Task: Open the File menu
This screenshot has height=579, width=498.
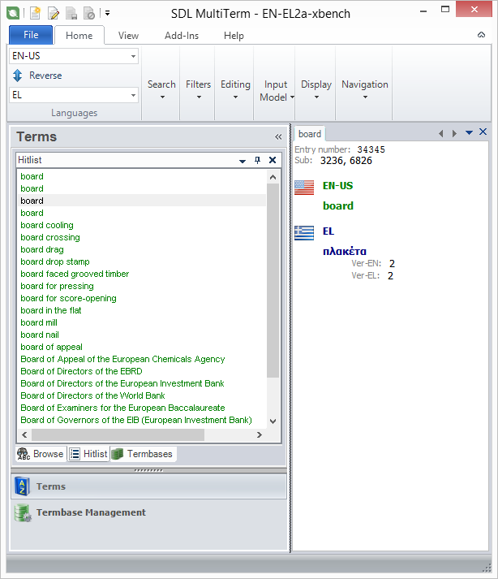Action: 31,35
